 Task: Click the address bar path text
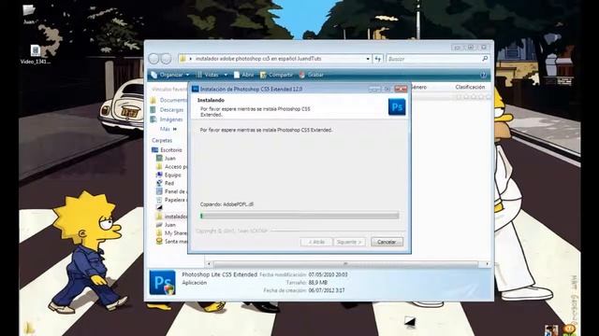258,59
